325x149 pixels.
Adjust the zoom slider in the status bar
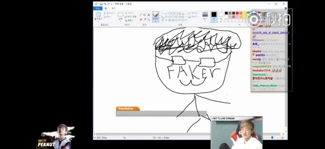coord(272,138)
